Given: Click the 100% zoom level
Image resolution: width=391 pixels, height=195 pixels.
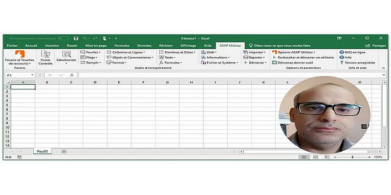Looking at the screenshot, I should pos(378,157).
